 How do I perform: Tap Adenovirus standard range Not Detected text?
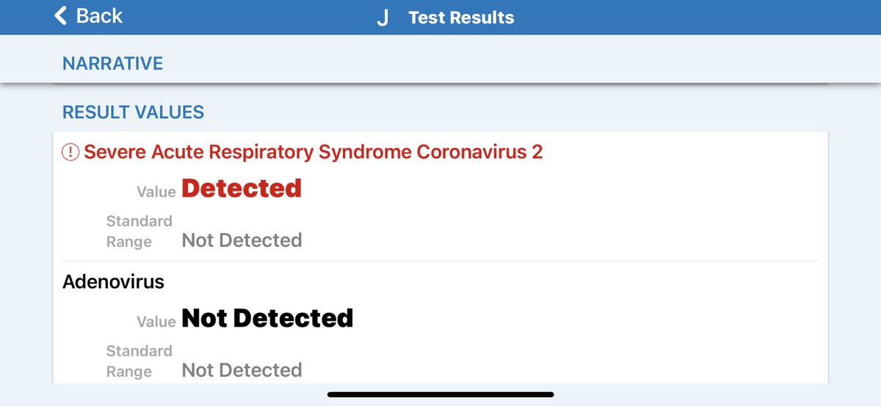tap(242, 370)
